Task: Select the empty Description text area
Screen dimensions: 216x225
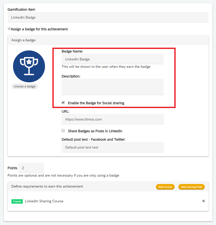Action: tap(113, 87)
